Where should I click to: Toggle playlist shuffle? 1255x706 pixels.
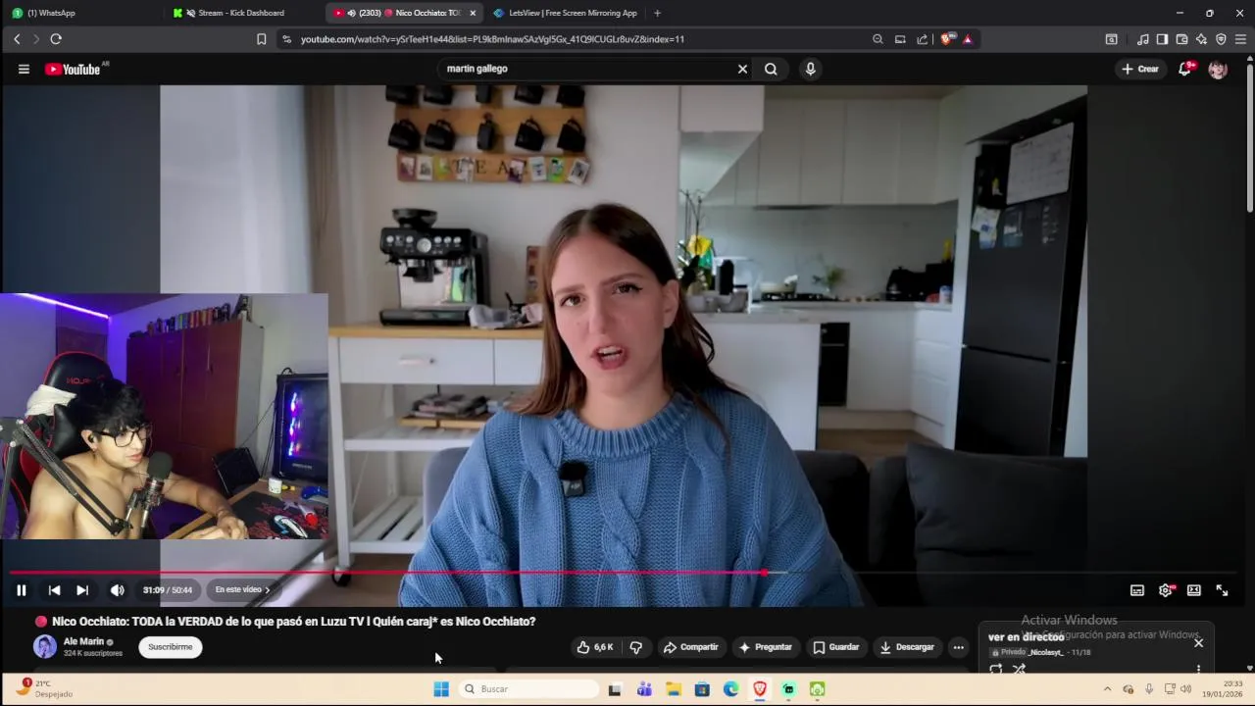click(x=1020, y=669)
